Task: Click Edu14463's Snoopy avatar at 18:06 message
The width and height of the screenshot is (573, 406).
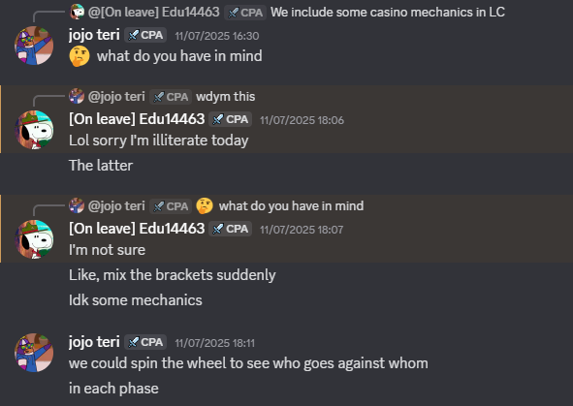Action: (x=34, y=130)
